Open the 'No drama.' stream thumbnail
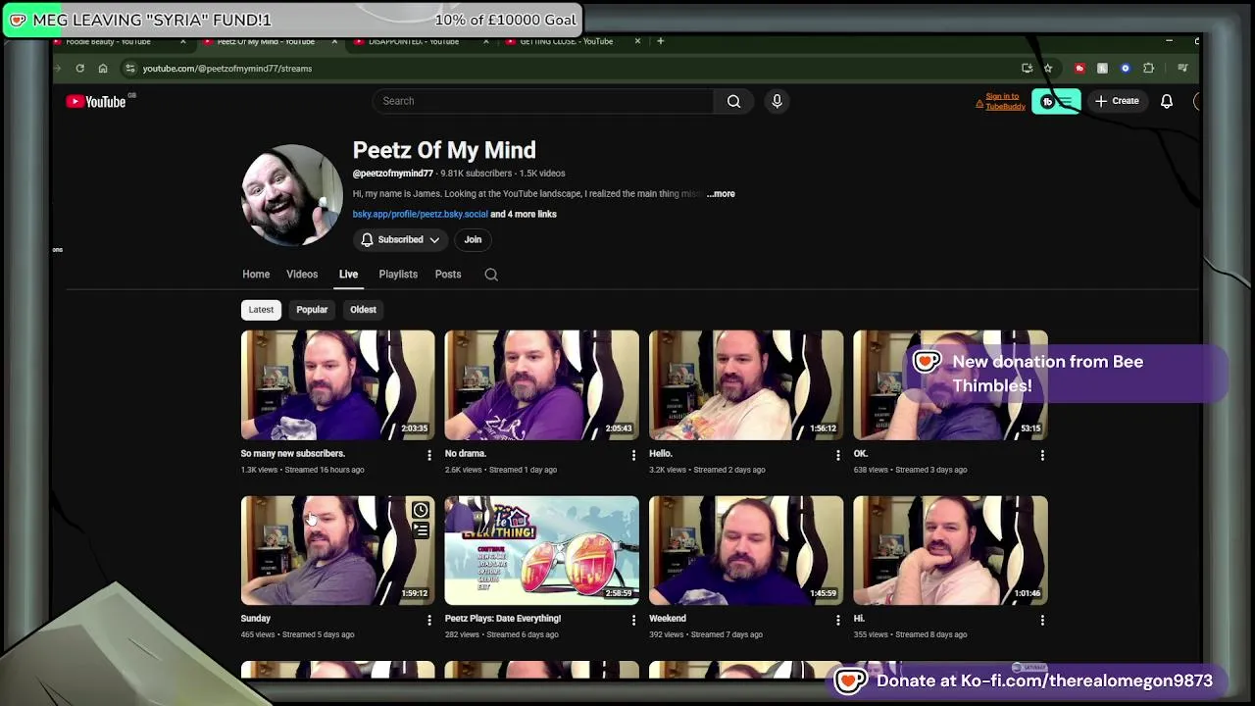 [541, 384]
